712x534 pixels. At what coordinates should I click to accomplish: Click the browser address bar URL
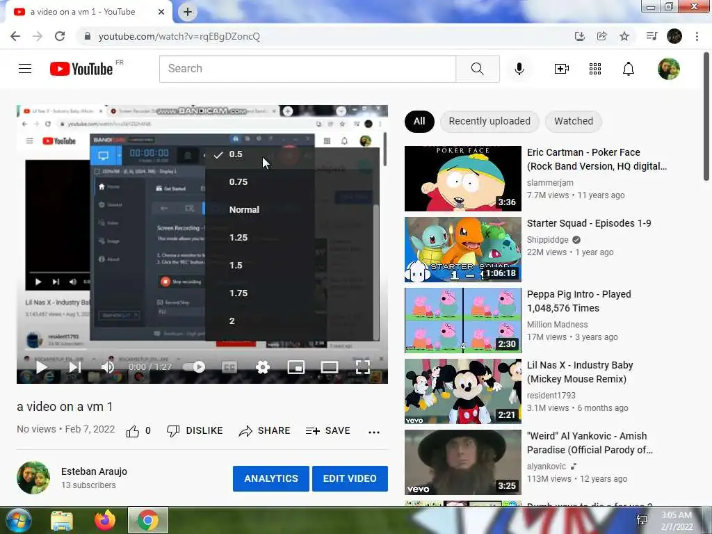pyautogui.click(x=179, y=36)
